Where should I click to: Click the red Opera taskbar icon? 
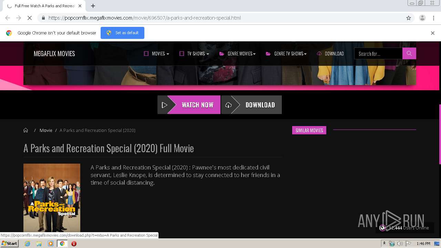74,244
